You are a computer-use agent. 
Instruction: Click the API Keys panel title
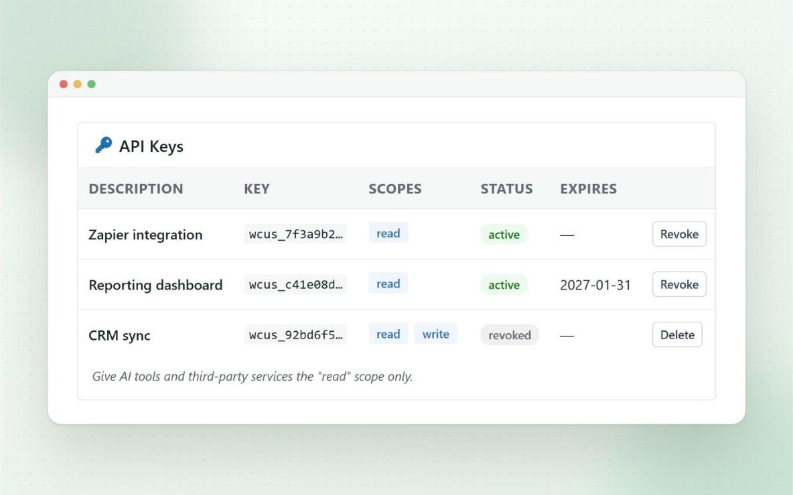tap(151, 146)
